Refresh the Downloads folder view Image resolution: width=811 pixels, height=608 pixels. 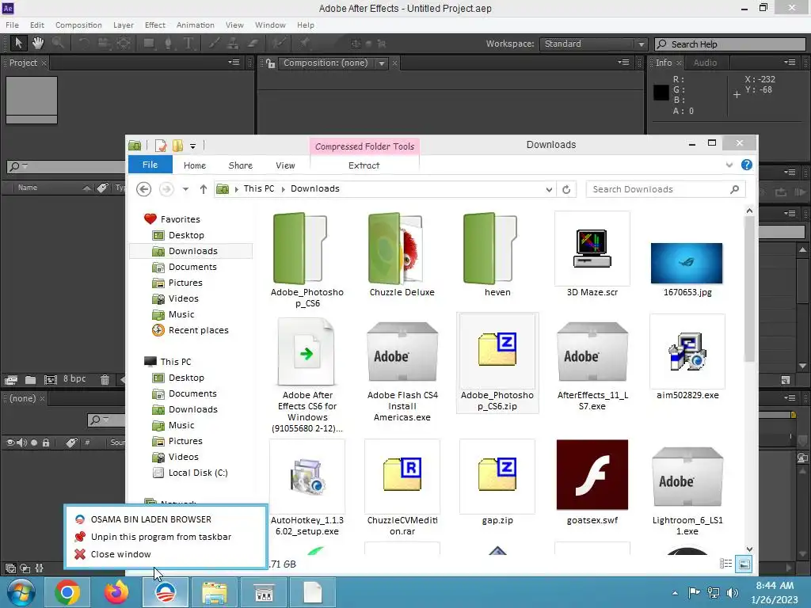[x=566, y=189]
